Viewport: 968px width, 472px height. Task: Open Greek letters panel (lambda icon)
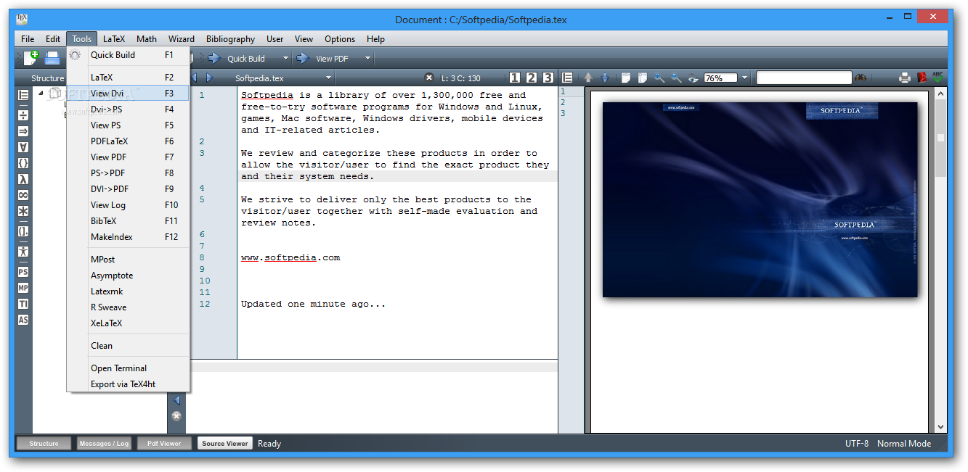coord(23,179)
